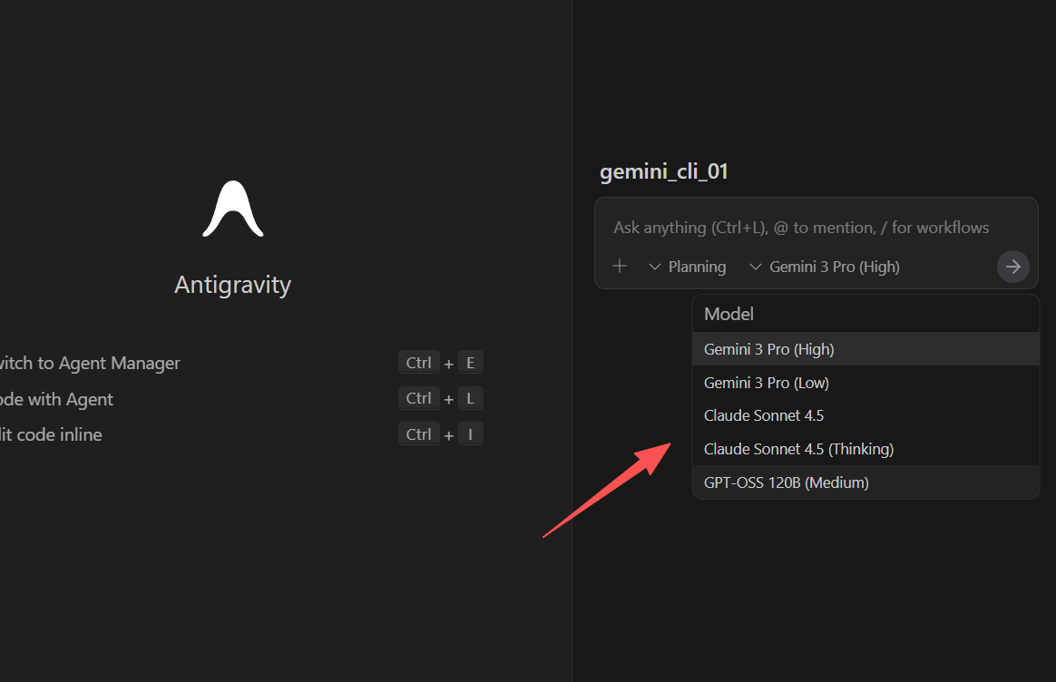Select the highlighted Gemini 3 Pro (High) entry
This screenshot has height=682, width=1056.
click(769, 348)
